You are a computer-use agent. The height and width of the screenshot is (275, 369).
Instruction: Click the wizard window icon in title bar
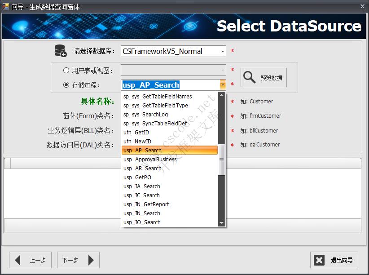coord(5,6)
